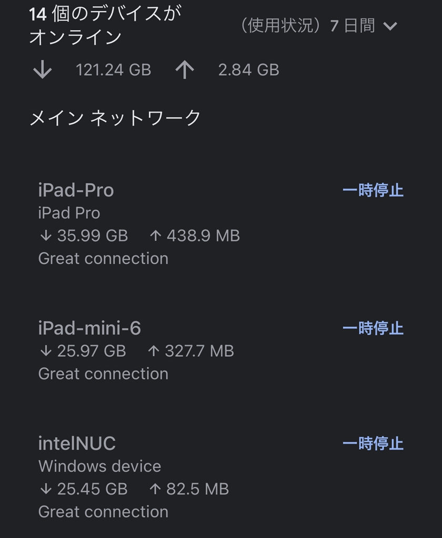Tap the iPad-Pro download arrow icon
This screenshot has width=442, height=538.
click(x=46, y=236)
